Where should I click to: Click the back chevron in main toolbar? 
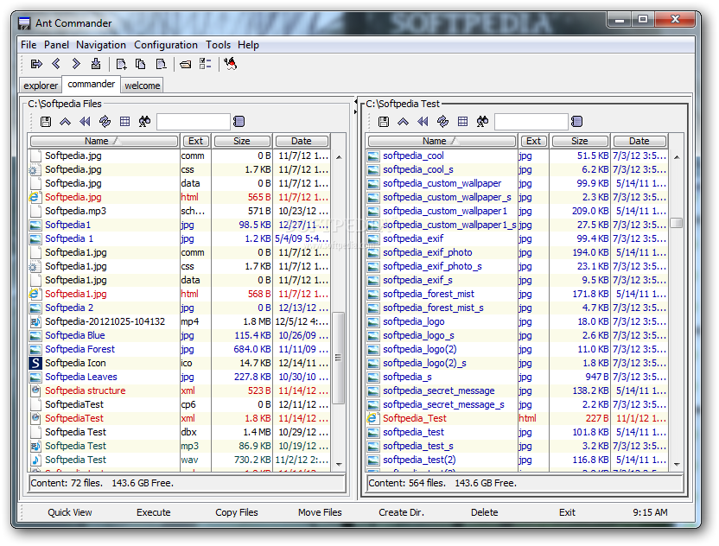click(56, 64)
